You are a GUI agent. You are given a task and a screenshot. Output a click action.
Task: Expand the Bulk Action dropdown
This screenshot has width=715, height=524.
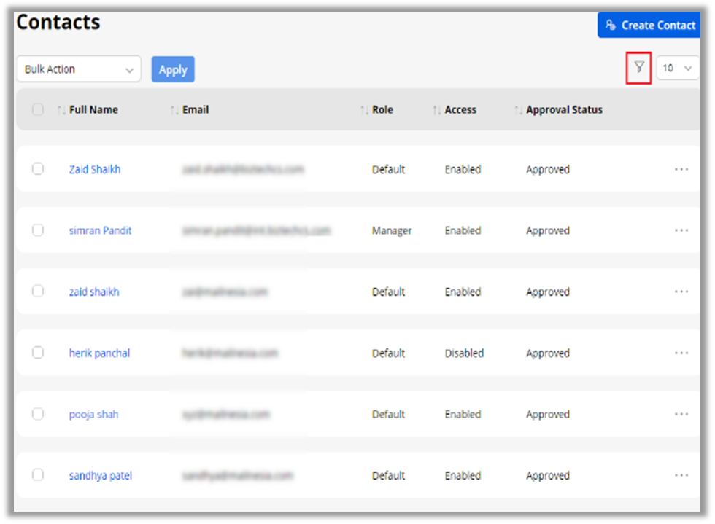click(x=78, y=69)
